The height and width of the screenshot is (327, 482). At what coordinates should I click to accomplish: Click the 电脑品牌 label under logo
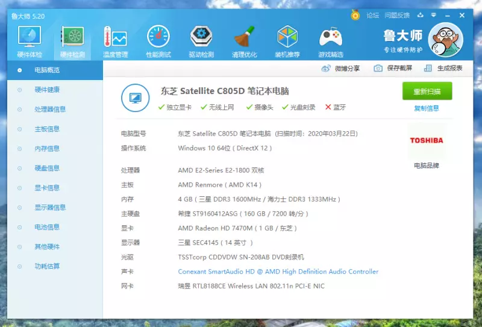coord(427,166)
